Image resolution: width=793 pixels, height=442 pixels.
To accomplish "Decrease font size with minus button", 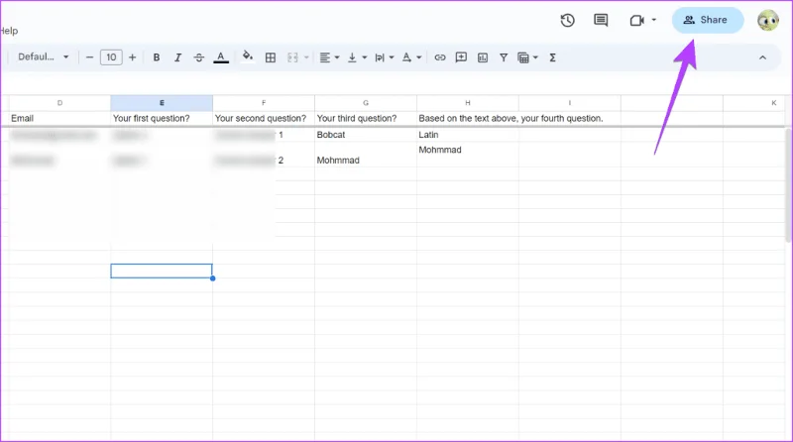I will pos(89,57).
